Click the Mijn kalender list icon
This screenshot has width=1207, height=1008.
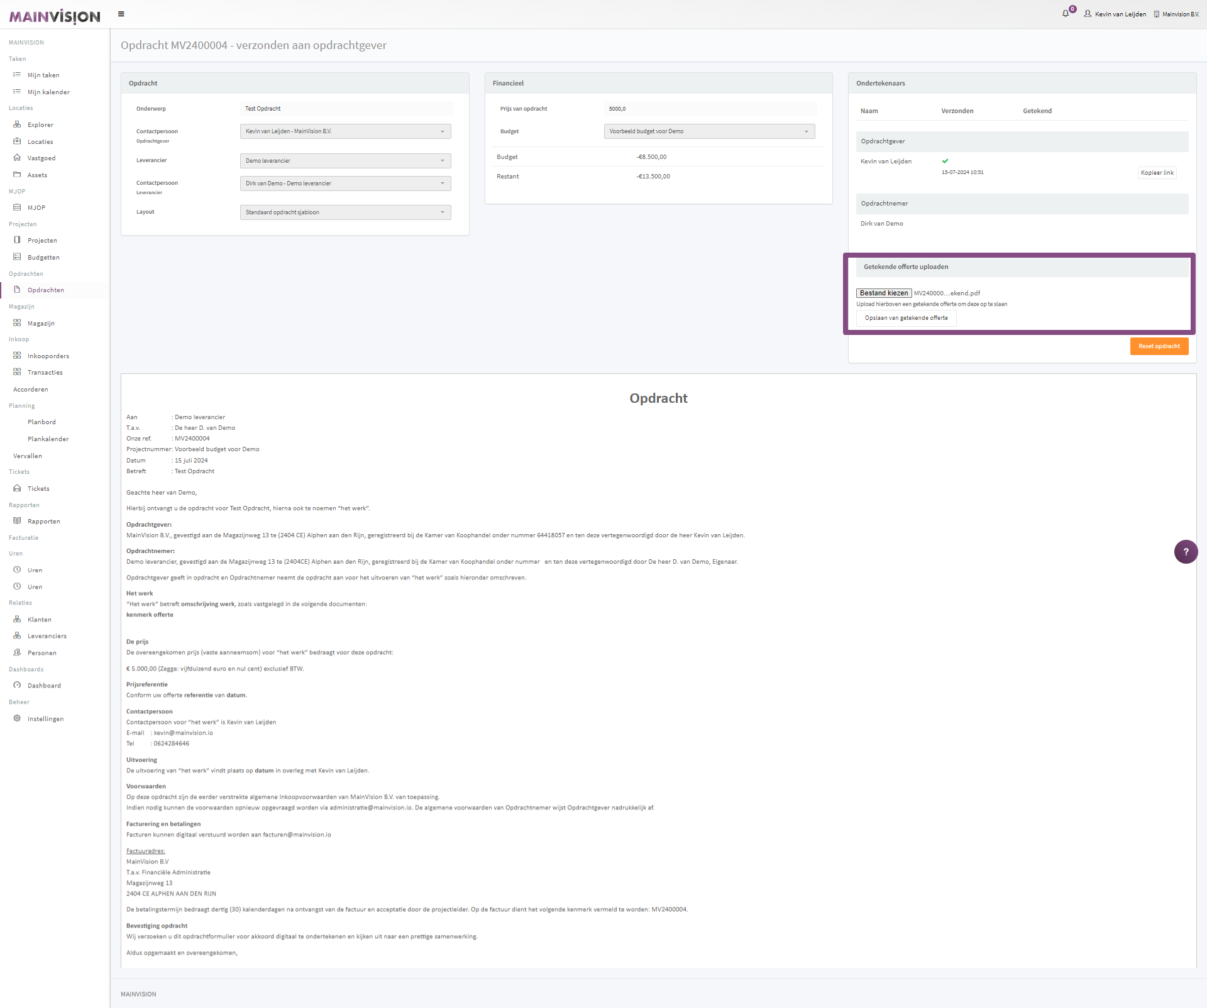pos(17,92)
